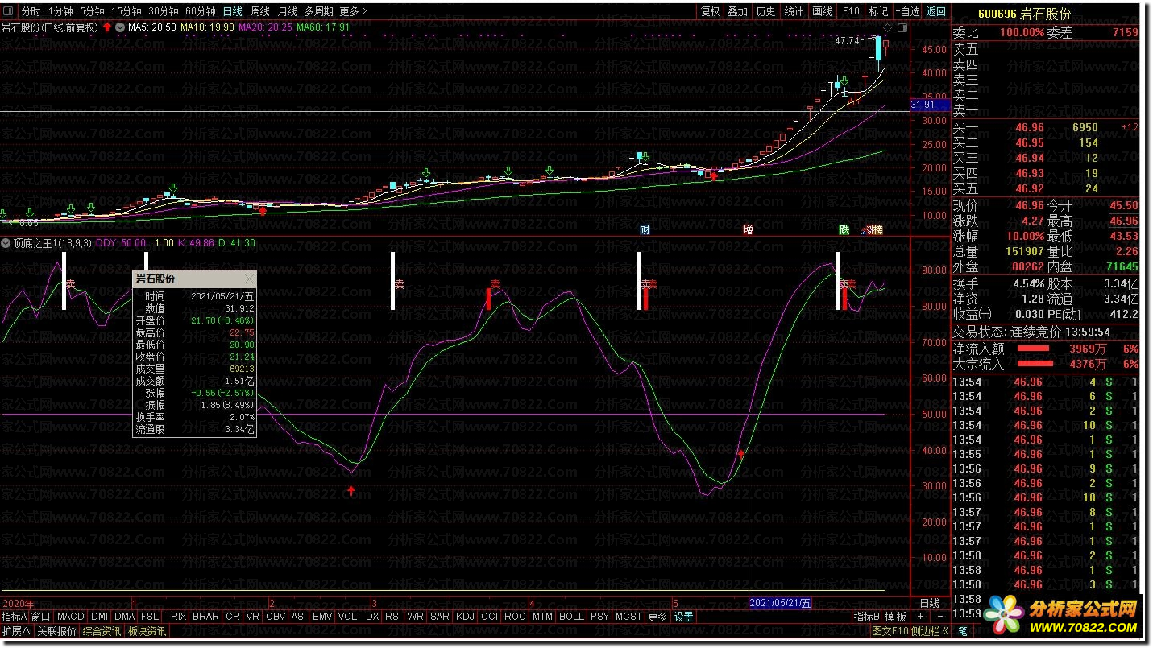
Task: Open 图文F10 at bottom right
Action: click(890, 631)
